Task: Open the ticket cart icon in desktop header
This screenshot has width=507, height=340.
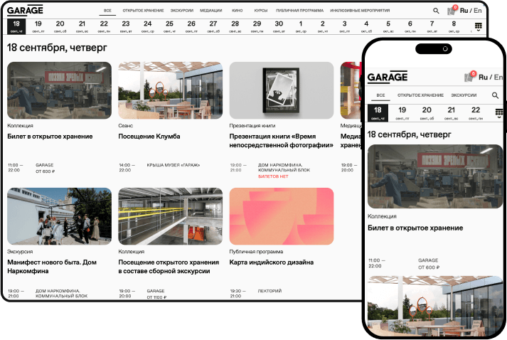Action: click(x=452, y=11)
